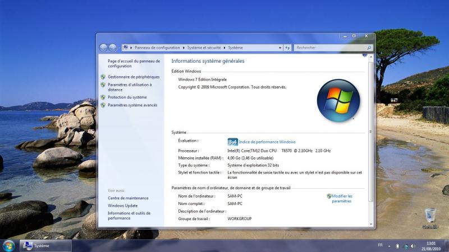
Task: Click the Back navigation arrow
Action: click(x=103, y=48)
